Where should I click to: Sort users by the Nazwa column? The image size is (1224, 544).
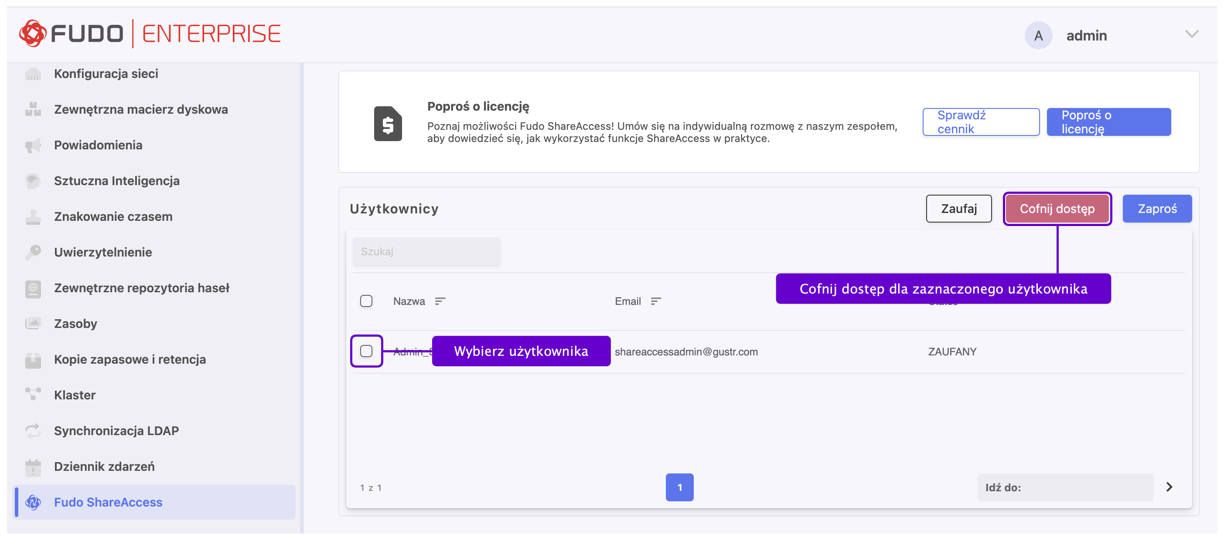pyautogui.click(x=440, y=301)
